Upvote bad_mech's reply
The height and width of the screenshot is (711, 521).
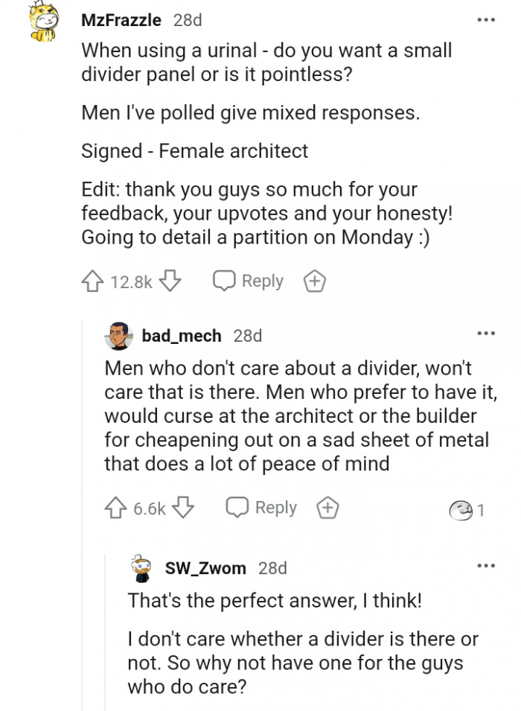[x=116, y=508]
